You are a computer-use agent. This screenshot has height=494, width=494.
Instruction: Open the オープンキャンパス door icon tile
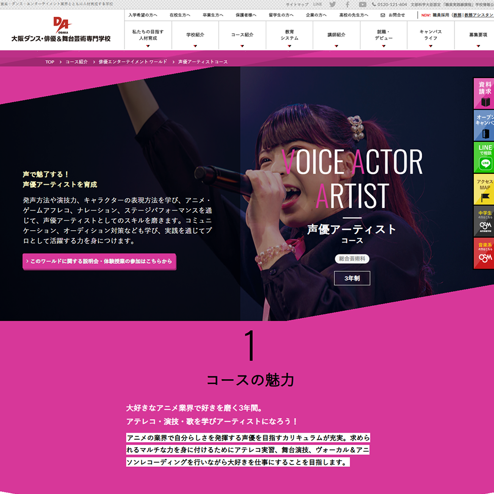(x=484, y=125)
